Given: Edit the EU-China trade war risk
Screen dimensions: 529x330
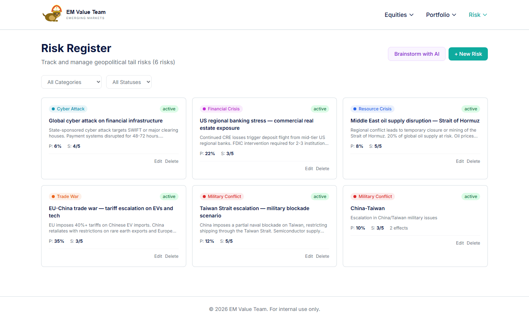Looking at the screenshot, I should [158, 256].
